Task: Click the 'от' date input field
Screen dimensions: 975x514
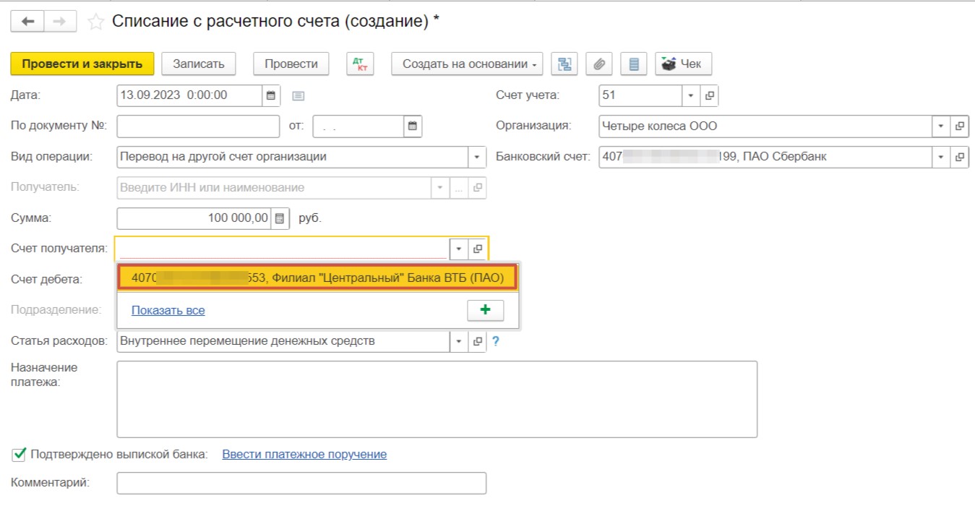Action: (x=358, y=126)
